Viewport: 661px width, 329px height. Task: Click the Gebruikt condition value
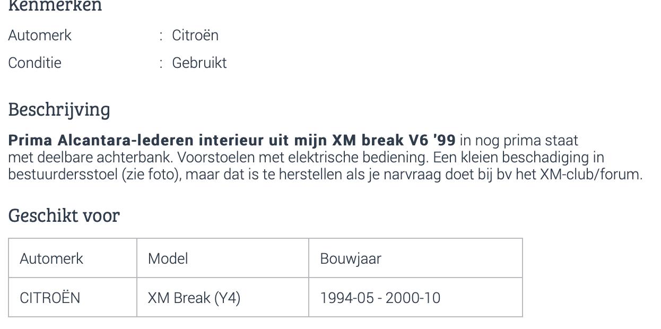click(199, 63)
